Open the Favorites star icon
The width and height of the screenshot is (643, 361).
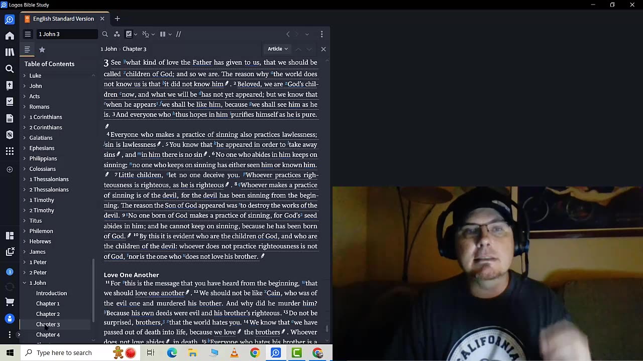42,50
